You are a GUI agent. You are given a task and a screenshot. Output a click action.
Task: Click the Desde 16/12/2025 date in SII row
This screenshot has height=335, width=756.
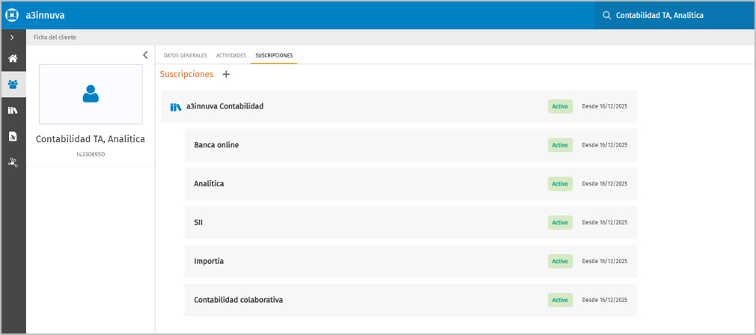coord(605,222)
